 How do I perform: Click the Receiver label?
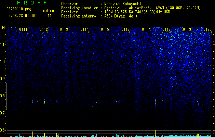[x=69, y=12]
